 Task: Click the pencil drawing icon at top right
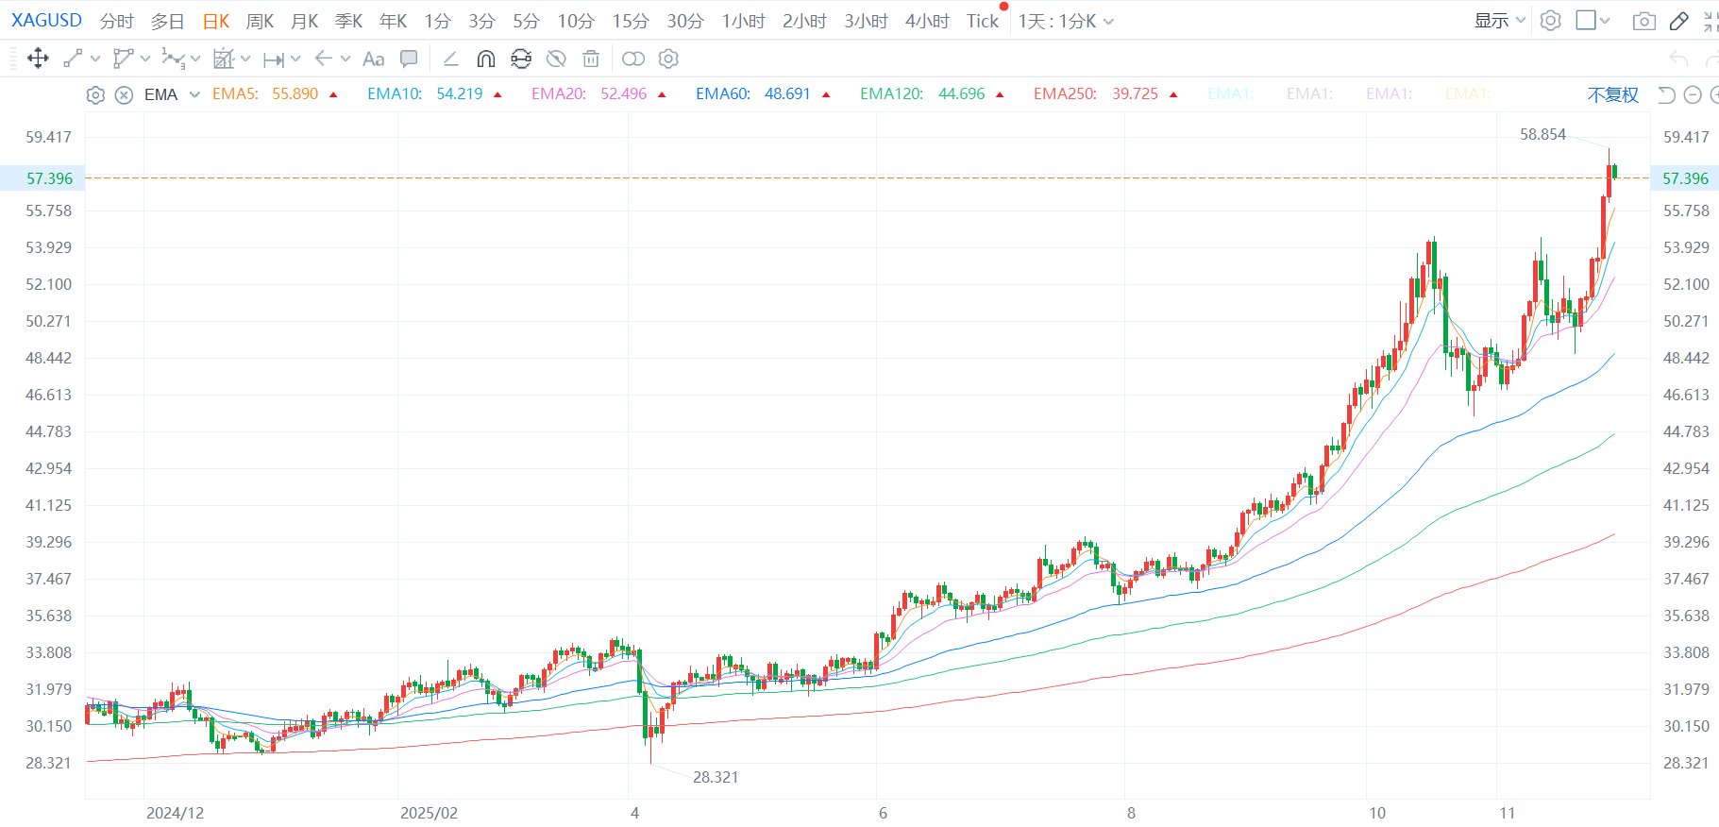[1678, 21]
